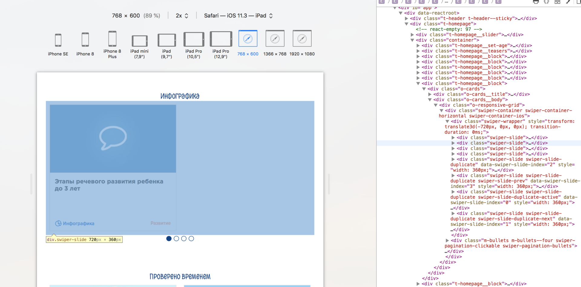Expand the t-homepage__set-age div node
This screenshot has height=287, width=581.
tap(418, 46)
